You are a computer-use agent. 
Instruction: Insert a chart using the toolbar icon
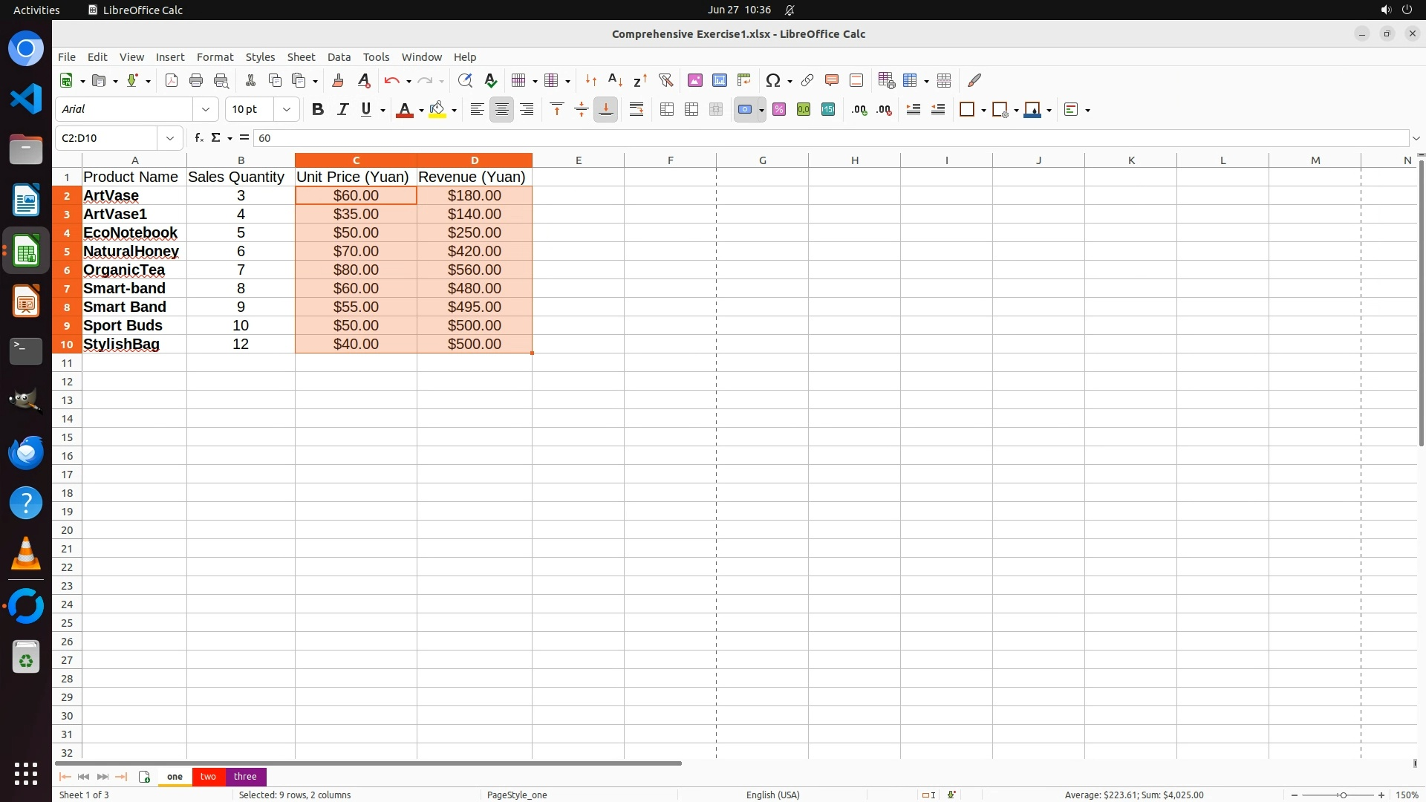tap(719, 80)
